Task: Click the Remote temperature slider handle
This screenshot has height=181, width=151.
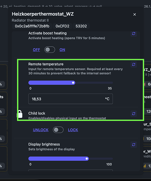Action: click(x=73, y=83)
